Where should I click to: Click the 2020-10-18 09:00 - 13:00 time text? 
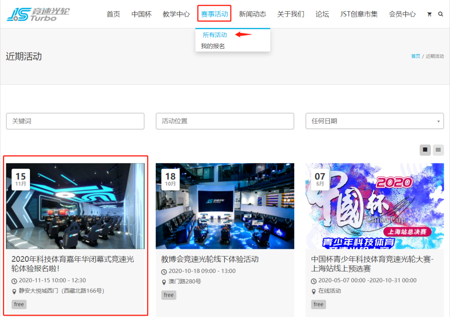click(202, 271)
